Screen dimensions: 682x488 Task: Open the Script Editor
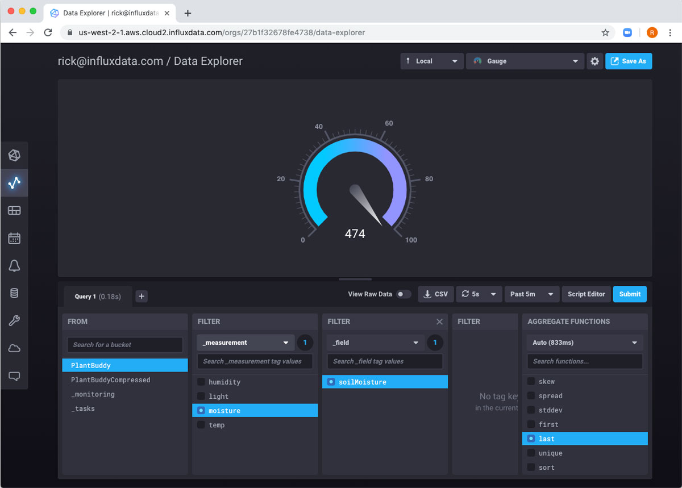click(x=586, y=294)
